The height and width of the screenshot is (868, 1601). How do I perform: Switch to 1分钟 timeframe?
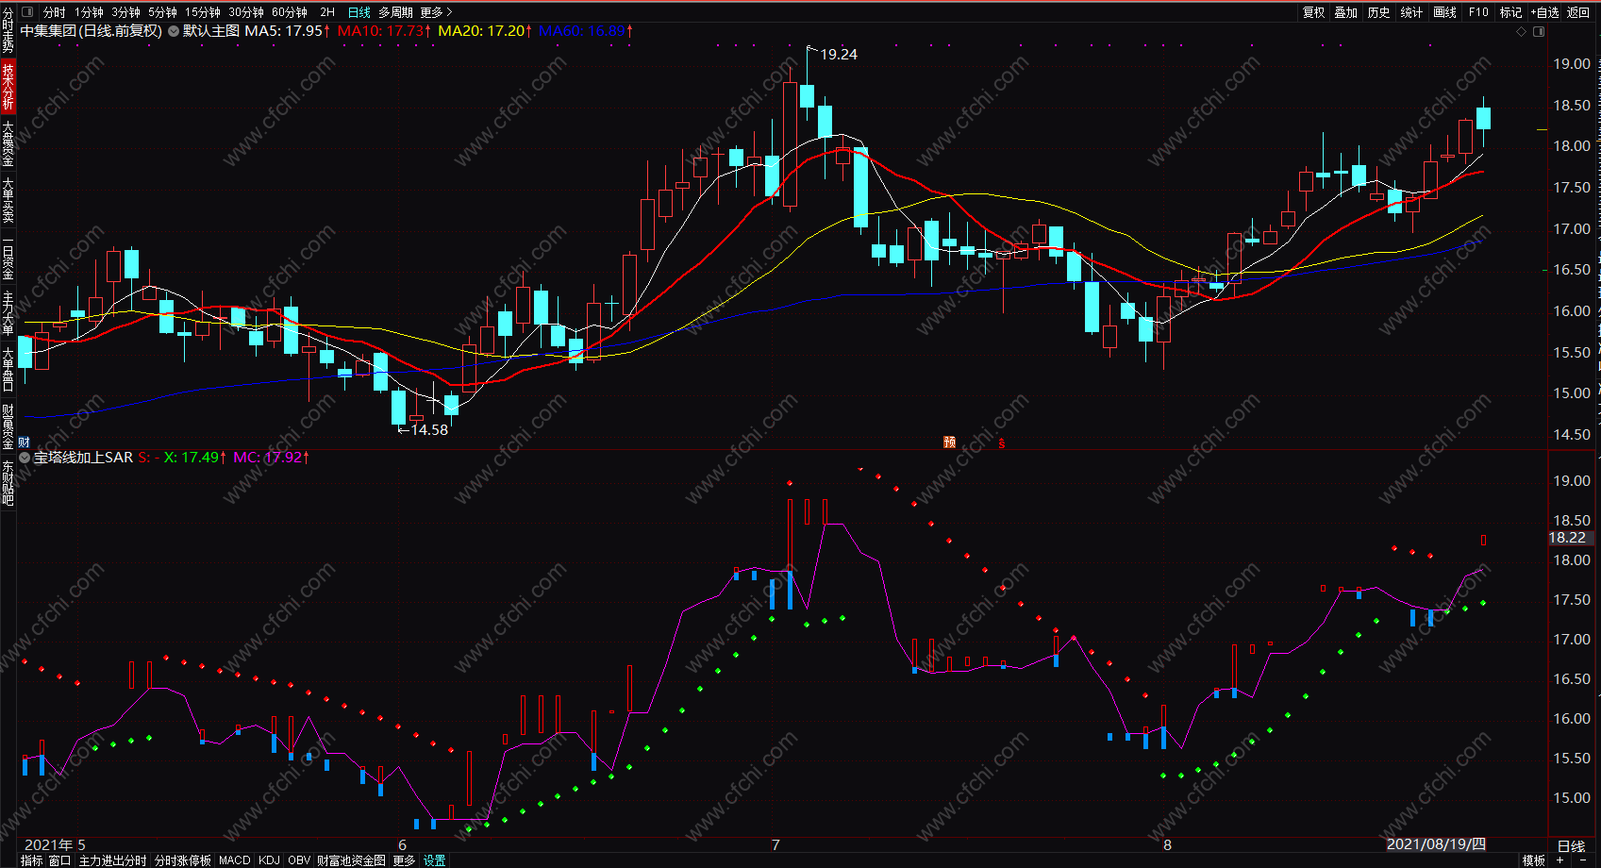[90, 12]
